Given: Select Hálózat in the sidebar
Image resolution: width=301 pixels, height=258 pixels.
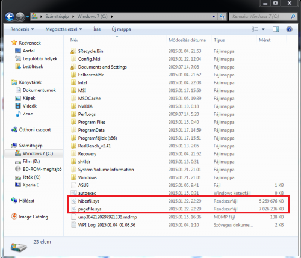Looking at the screenshot, I should [x=26, y=201].
